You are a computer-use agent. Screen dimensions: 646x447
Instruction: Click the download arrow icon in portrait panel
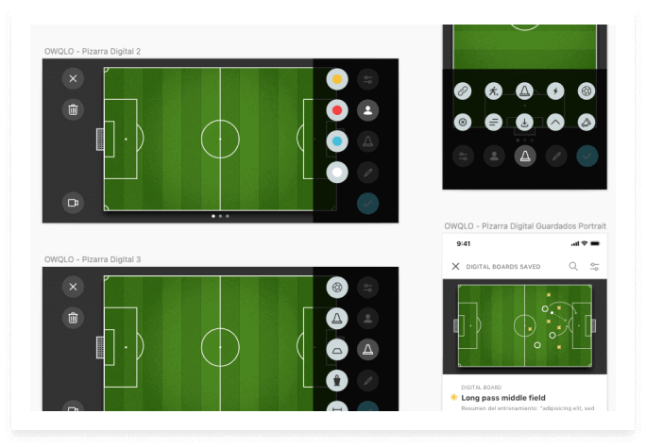click(x=524, y=123)
